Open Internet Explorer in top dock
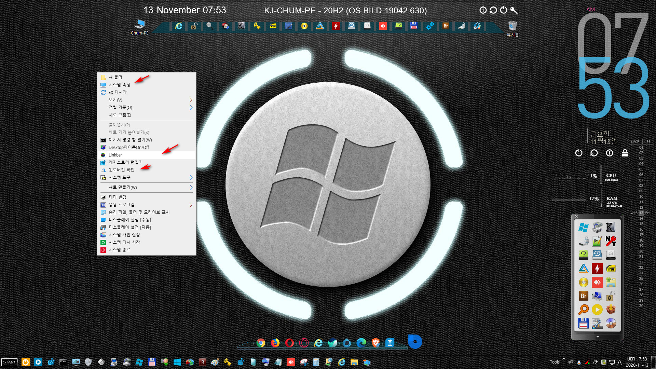This screenshot has height=369, width=656. click(x=178, y=26)
